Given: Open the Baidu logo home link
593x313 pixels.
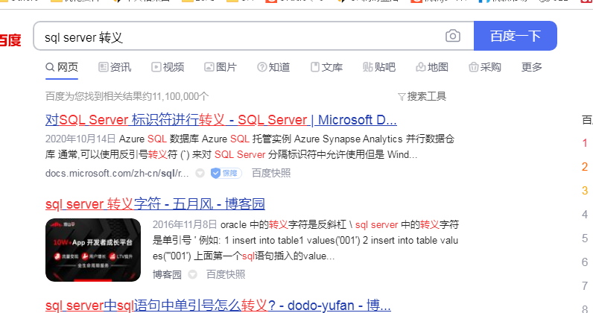Looking at the screenshot, I should click(10, 39).
